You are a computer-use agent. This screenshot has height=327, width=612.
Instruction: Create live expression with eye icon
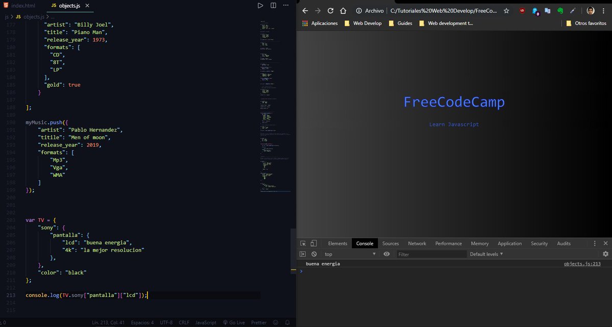pos(387,254)
